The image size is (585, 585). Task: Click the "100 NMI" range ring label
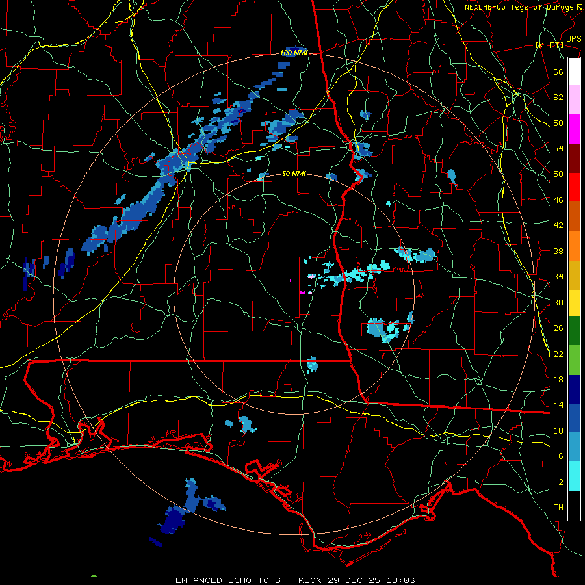click(294, 53)
